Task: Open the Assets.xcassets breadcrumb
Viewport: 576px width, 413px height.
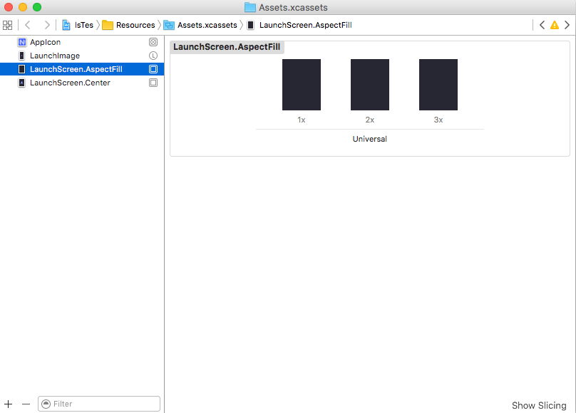Action: pos(200,25)
